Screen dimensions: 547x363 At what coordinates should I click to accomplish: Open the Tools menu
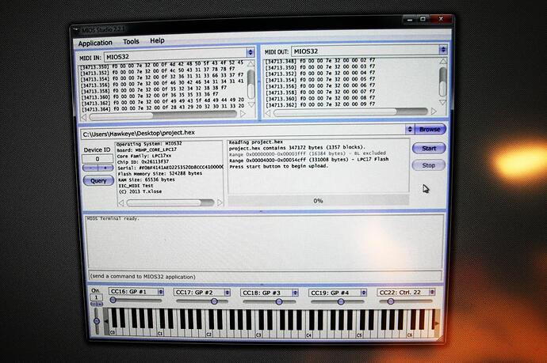tap(131, 41)
